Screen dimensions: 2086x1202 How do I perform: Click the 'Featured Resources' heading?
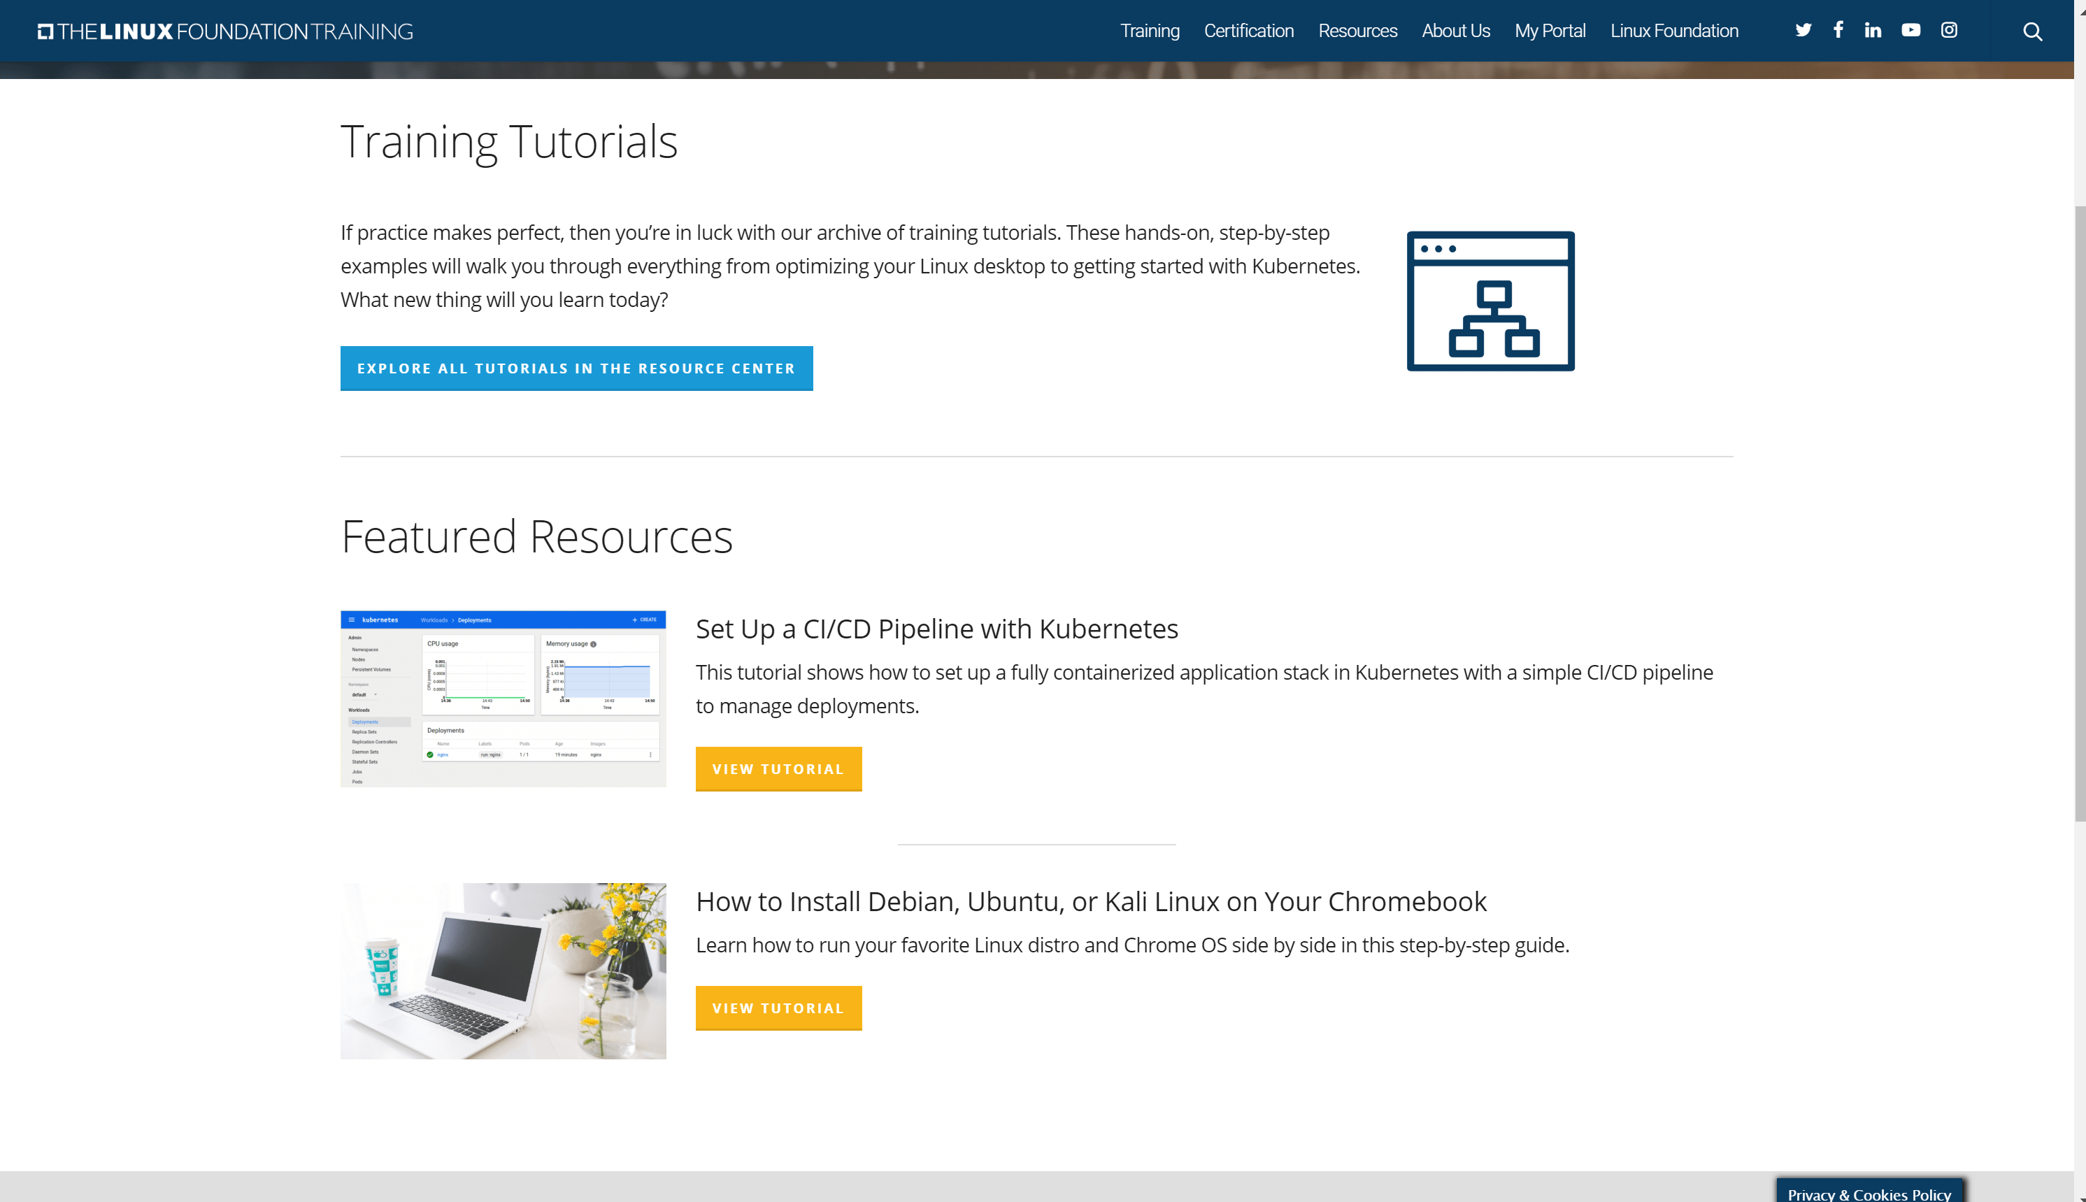pos(536,536)
